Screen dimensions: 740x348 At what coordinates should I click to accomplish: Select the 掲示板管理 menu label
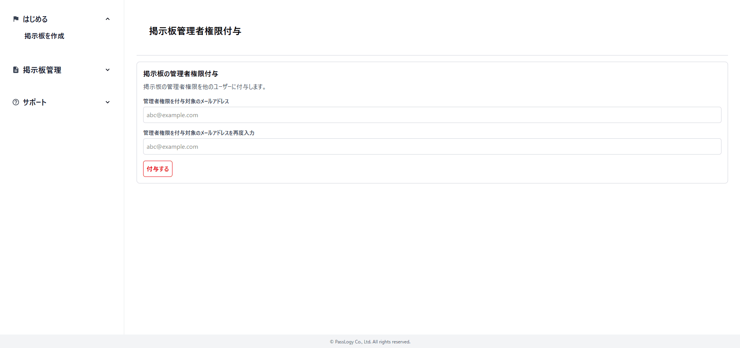[x=42, y=70]
